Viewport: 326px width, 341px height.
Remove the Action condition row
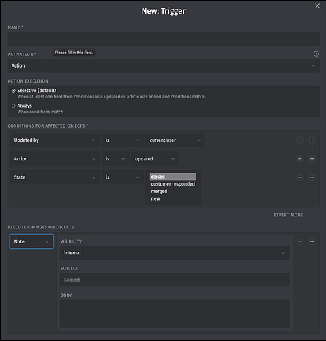(x=299, y=159)
